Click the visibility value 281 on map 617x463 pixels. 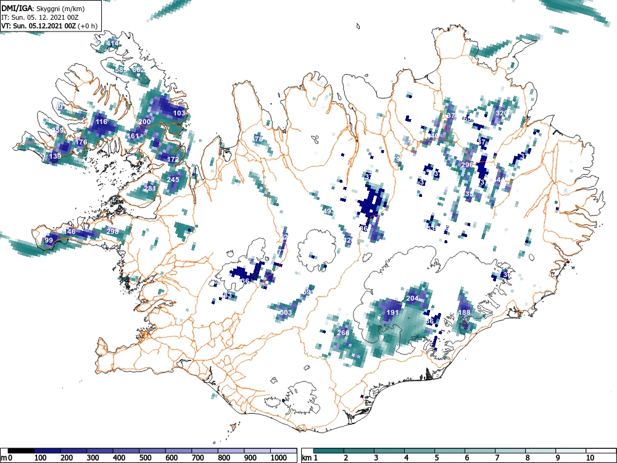point(150,188)
